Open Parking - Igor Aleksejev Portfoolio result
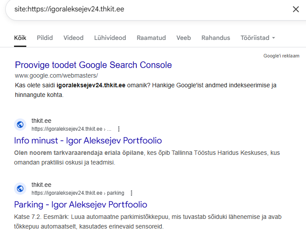 point(81,204)
